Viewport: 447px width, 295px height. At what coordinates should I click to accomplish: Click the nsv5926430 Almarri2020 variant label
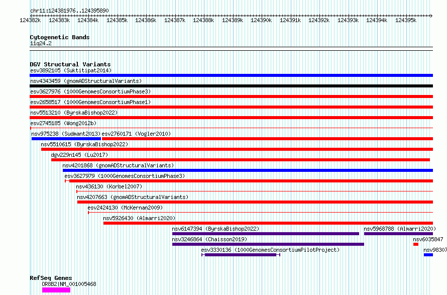coord(139,218)
